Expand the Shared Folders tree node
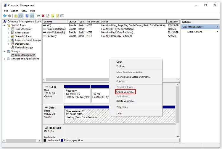222x149 pixels. coord(9,36)
